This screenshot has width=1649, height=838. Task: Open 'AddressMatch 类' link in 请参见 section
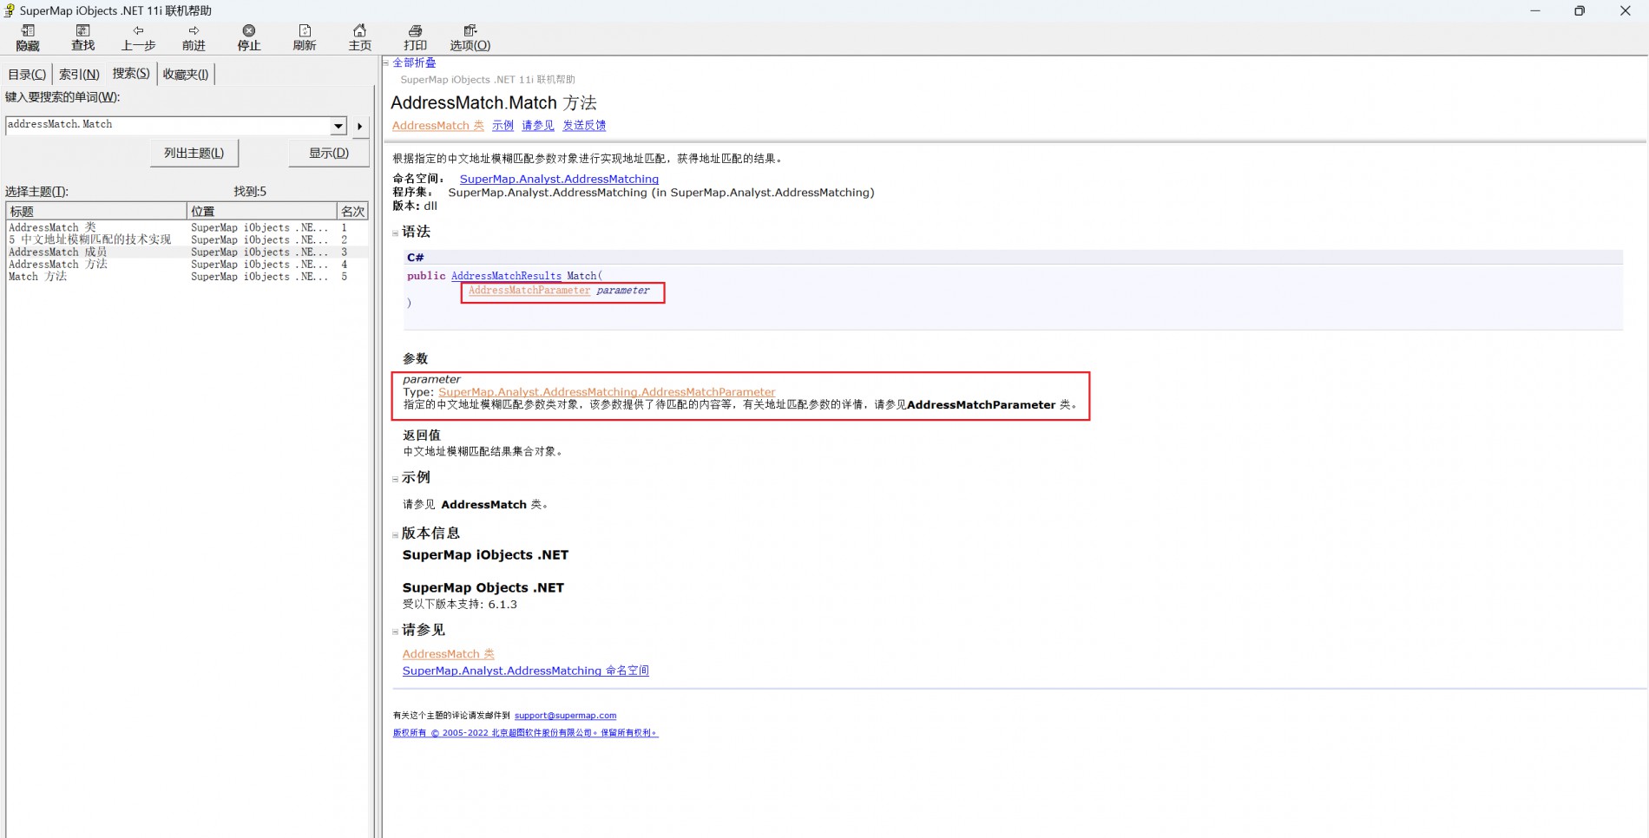click(x=449, y=654)
